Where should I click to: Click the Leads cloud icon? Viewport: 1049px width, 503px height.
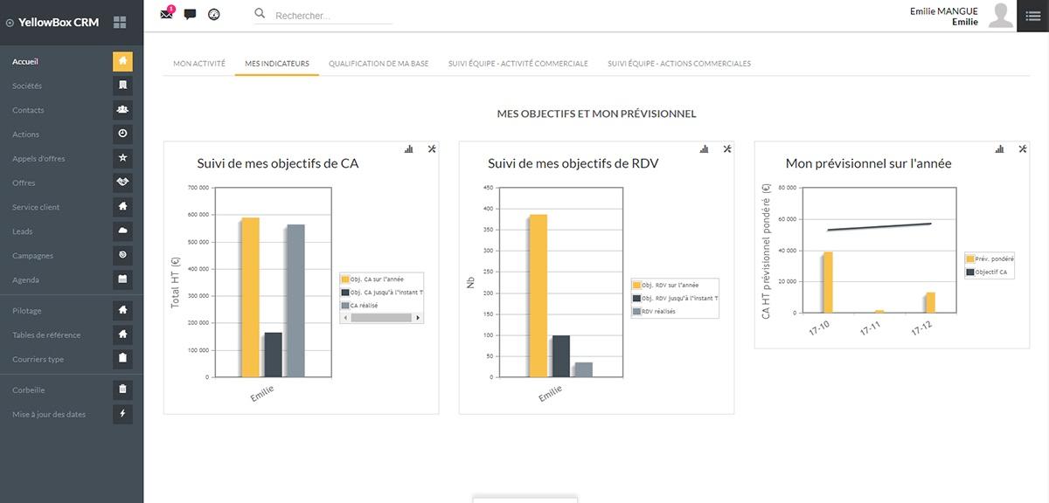tap(123, 231)
